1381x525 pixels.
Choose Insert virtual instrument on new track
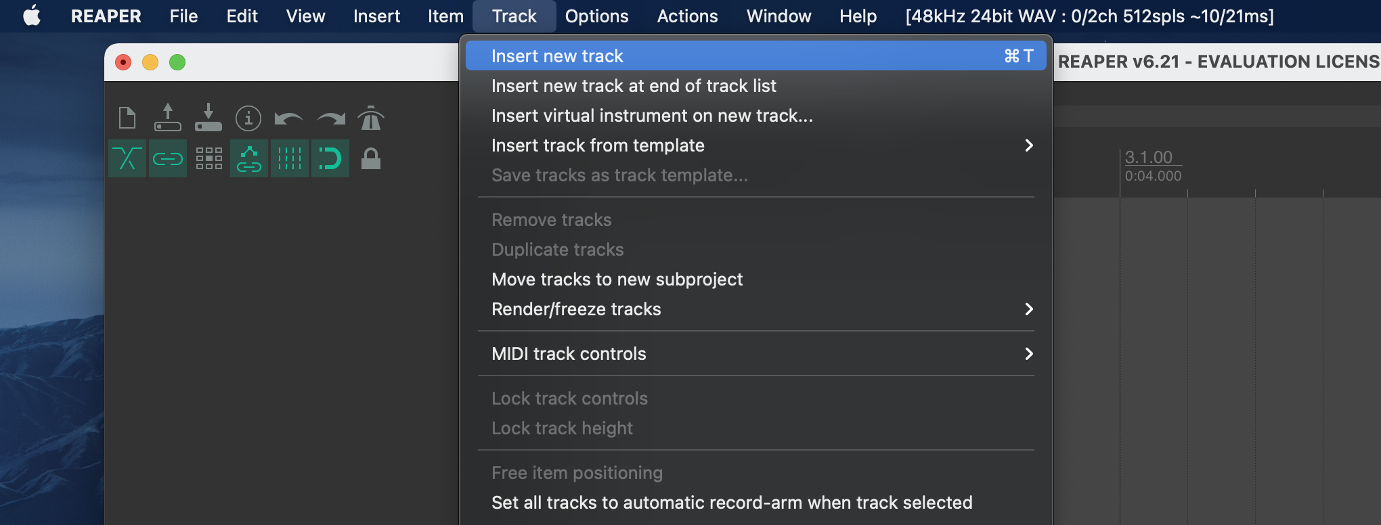[652, 116]
